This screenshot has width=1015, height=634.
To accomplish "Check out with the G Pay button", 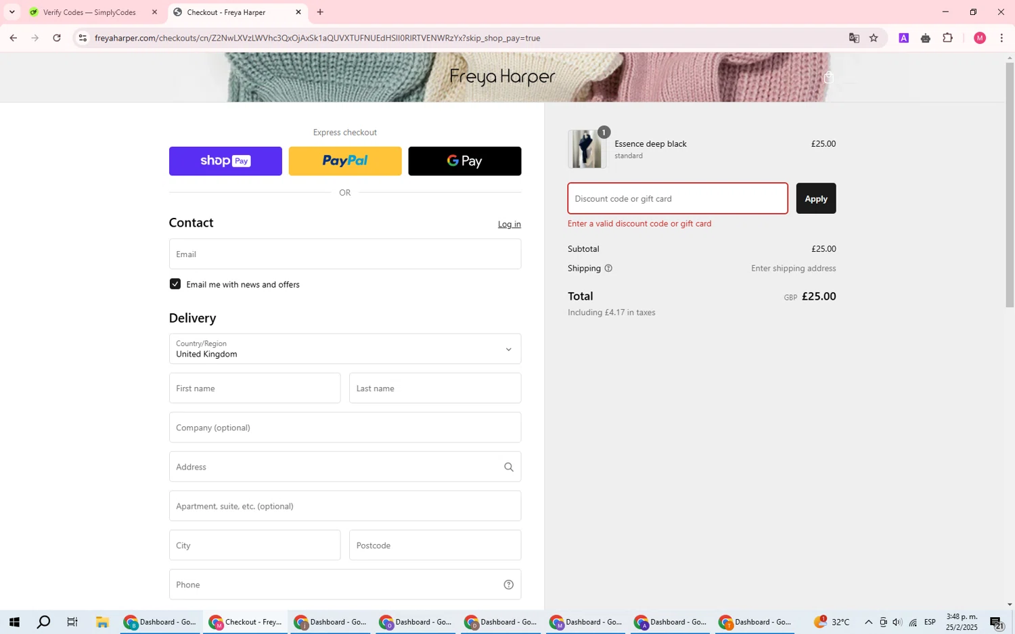I will tap(465, 161).
